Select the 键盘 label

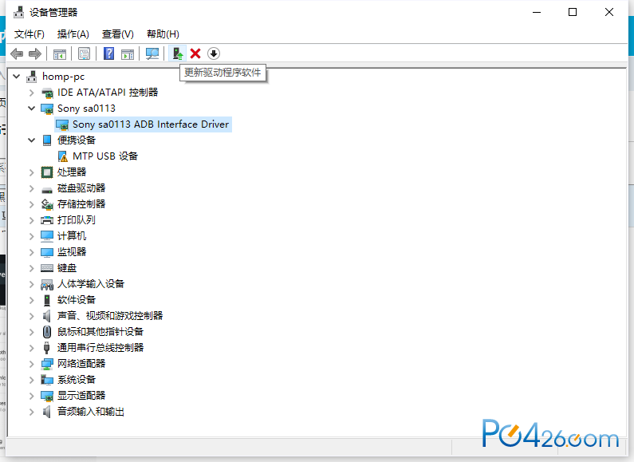click(67, 268)
